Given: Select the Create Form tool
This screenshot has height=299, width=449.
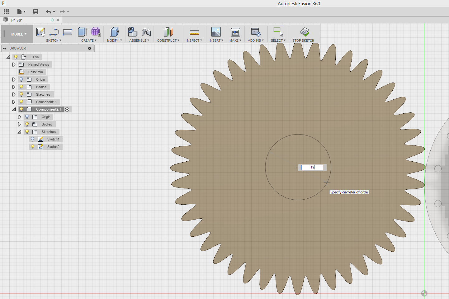Looking at the screenshot, I should [x=96, y=32].
